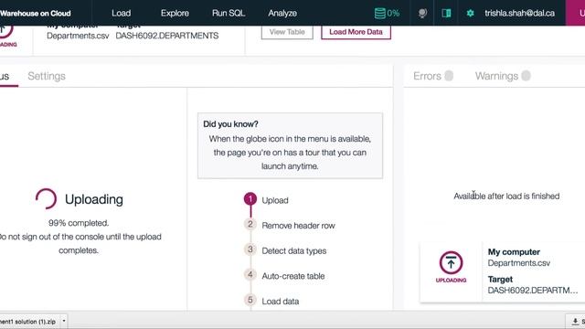Open the Analyze menu
585x329 pixels.
tap(282, 13)
